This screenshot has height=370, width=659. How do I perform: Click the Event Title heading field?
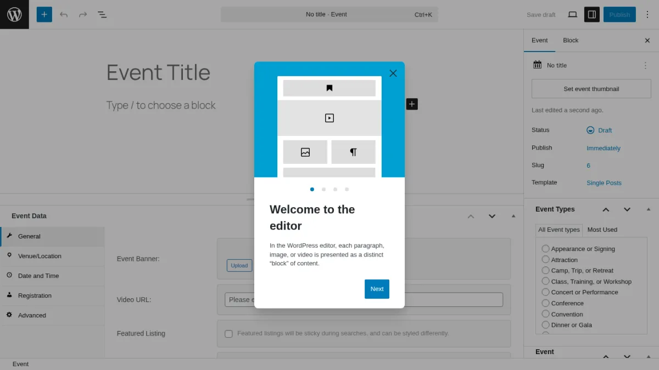point(158,72)
